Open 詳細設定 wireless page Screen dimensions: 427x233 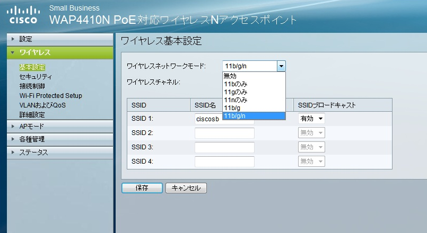coord(32,115)
